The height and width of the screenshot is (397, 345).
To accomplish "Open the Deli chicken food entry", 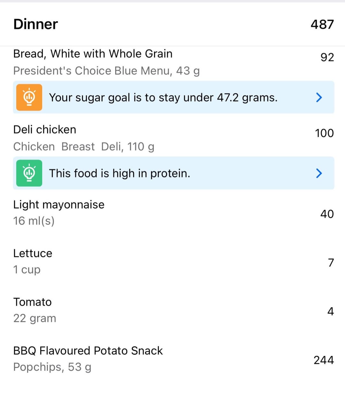I will 172,138.
